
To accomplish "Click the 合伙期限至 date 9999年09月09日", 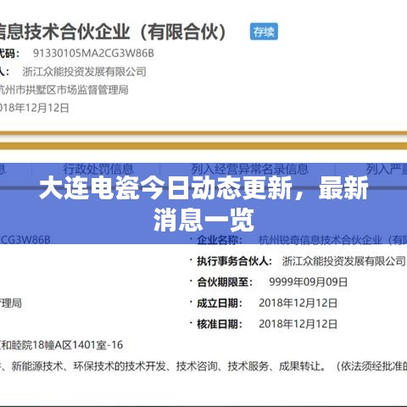I will tap(308, 282).
